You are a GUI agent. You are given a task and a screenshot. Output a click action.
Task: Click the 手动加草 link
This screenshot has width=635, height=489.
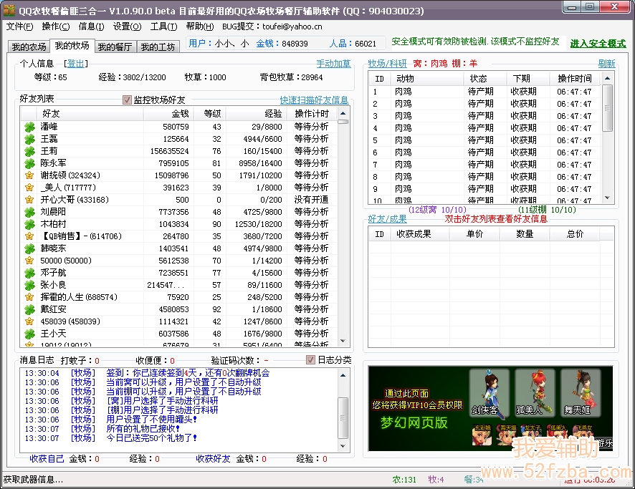click(333, 64)
